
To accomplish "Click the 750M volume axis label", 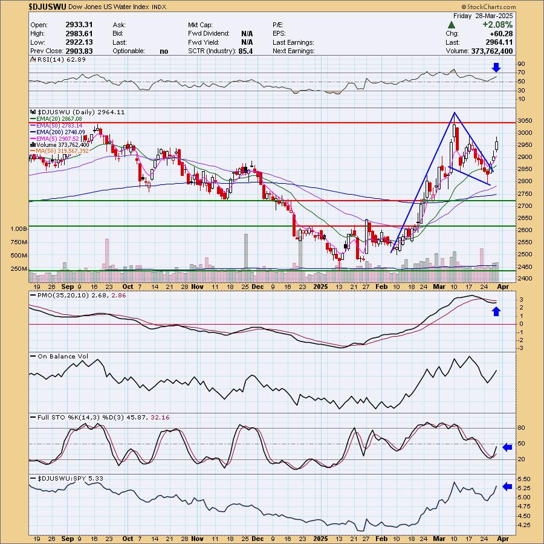I will point(19,242).
